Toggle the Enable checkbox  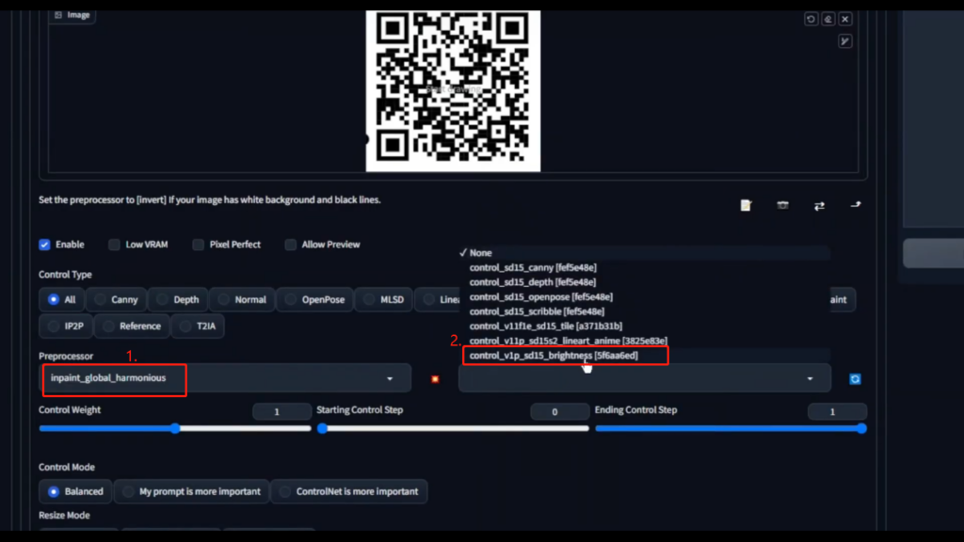point(44,245)
